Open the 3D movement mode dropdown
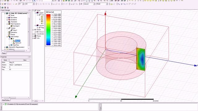This screenshot has height=111, width=198. coord(33,4)
